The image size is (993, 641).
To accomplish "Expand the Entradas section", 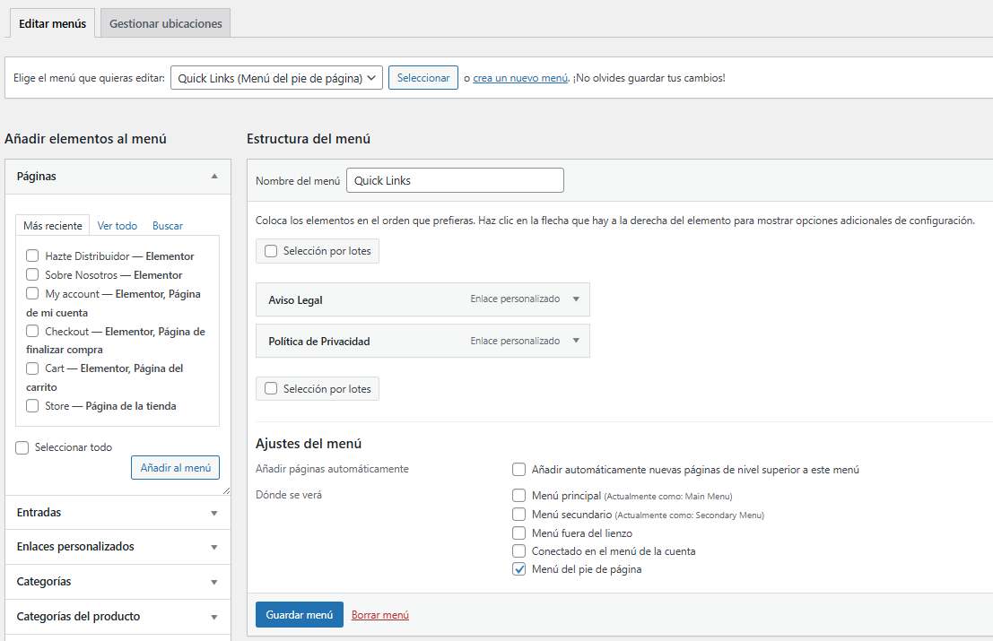I will (213, 513).
